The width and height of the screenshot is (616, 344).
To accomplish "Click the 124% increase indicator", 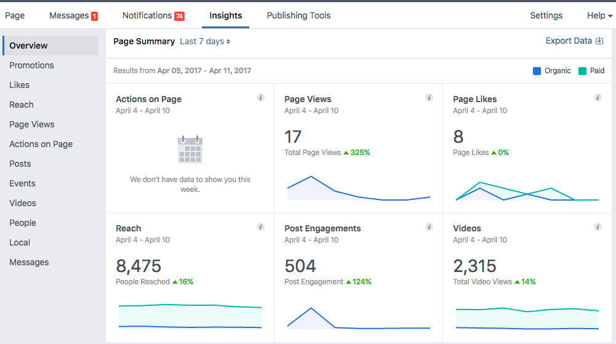I will pyautogui.click(x=358, y=282).
